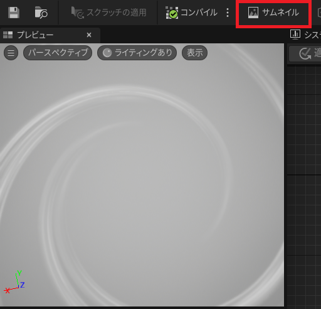Click the XYZ axis gizmo in viewport
321x309 pixels.
[14, 282]
